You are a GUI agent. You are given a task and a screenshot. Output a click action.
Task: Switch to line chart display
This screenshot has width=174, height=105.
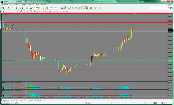point(68,8)
